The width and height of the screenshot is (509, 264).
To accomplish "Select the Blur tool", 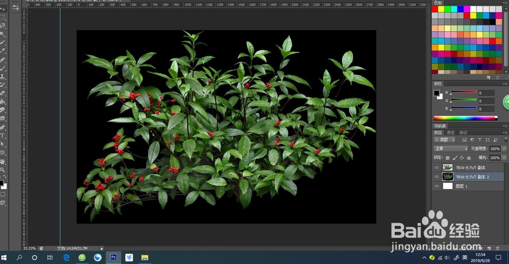I will 3,110.
